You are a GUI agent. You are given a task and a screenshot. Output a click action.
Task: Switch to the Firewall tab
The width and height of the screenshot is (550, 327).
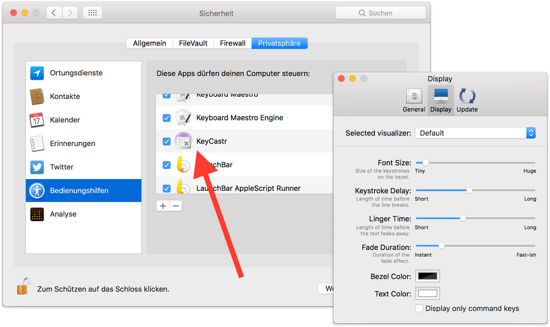pos(233,43)
